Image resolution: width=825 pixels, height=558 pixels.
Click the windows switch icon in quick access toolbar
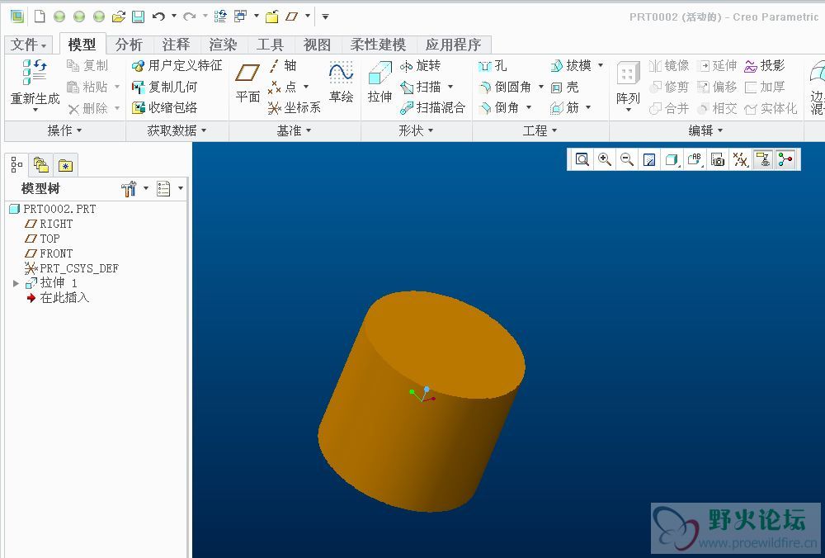240,17
